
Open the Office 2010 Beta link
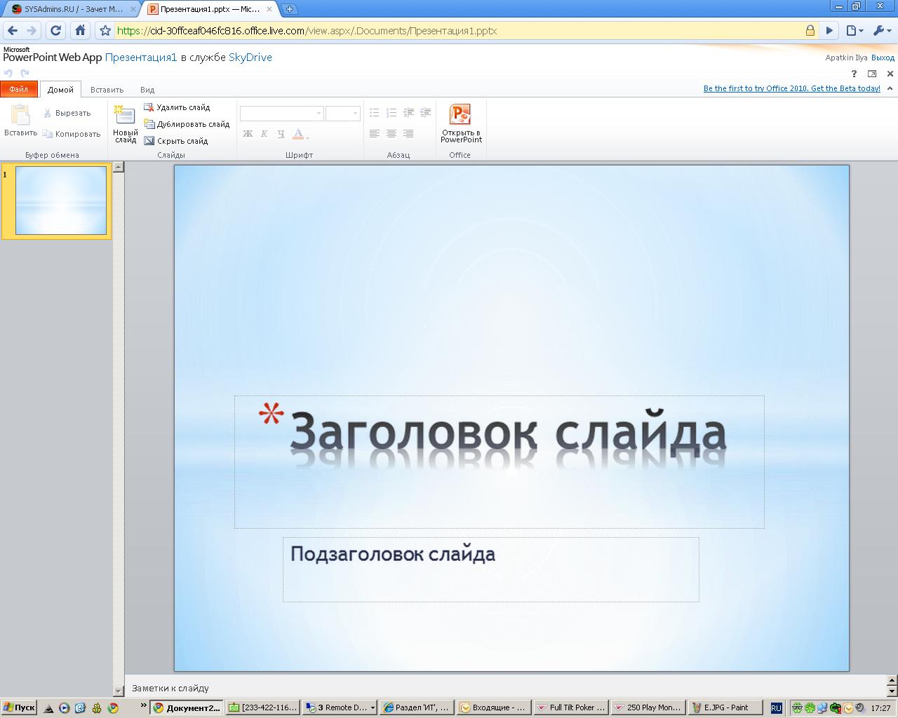792,88
